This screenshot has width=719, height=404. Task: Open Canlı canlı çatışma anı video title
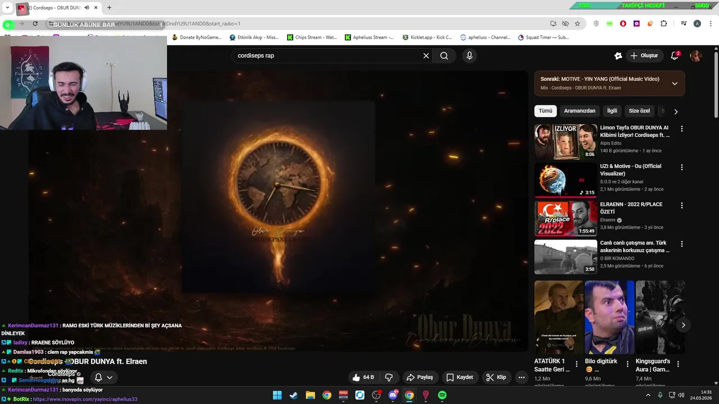[635, 247]
